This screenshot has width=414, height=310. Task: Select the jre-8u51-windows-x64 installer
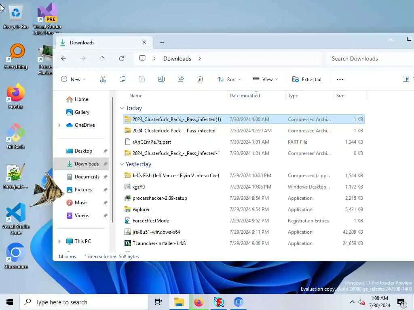(x=244, y=232)
